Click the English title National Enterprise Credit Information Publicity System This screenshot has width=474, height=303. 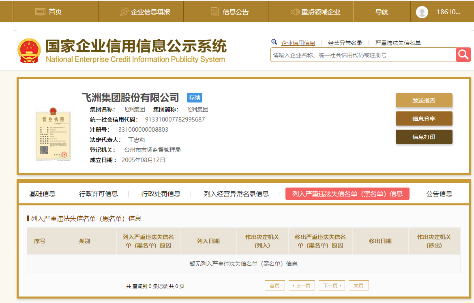coord(135,59)
